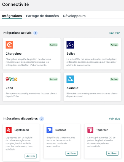Click the Activé badge on Chargebee card
The height and width of the screenshot is (162, 124).
tap(53, 45)
